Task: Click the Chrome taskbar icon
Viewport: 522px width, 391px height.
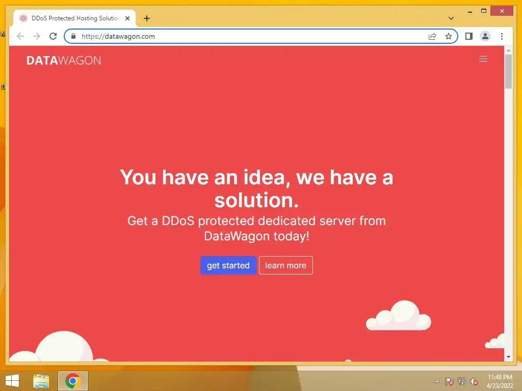Action: tap(72, 381)
